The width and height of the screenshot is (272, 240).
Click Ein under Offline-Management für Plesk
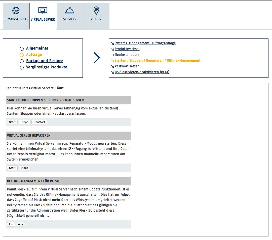click(x=11, y=224)
